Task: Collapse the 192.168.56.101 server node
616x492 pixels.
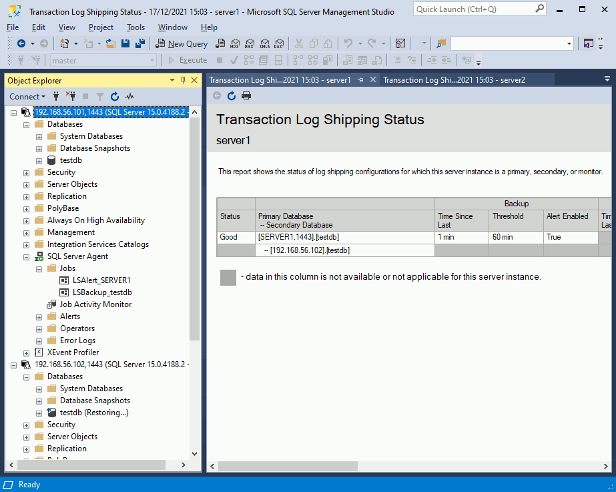Action: coord(14,113)
